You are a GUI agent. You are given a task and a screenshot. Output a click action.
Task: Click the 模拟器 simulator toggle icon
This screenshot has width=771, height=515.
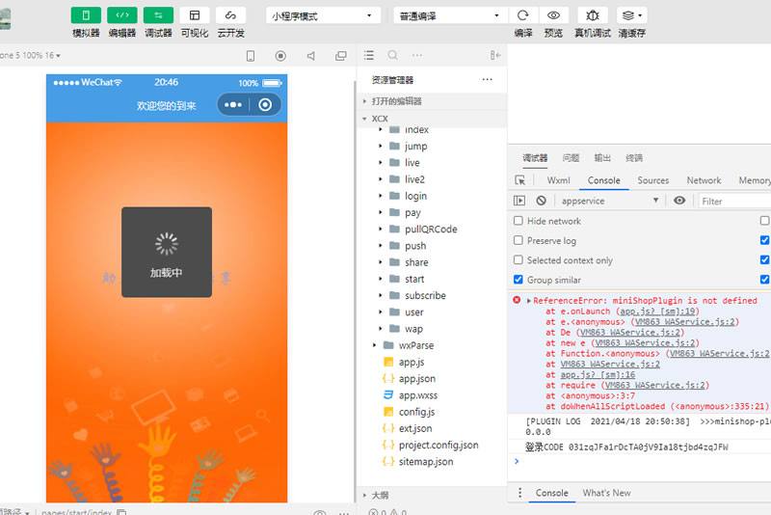pos(86,15)
